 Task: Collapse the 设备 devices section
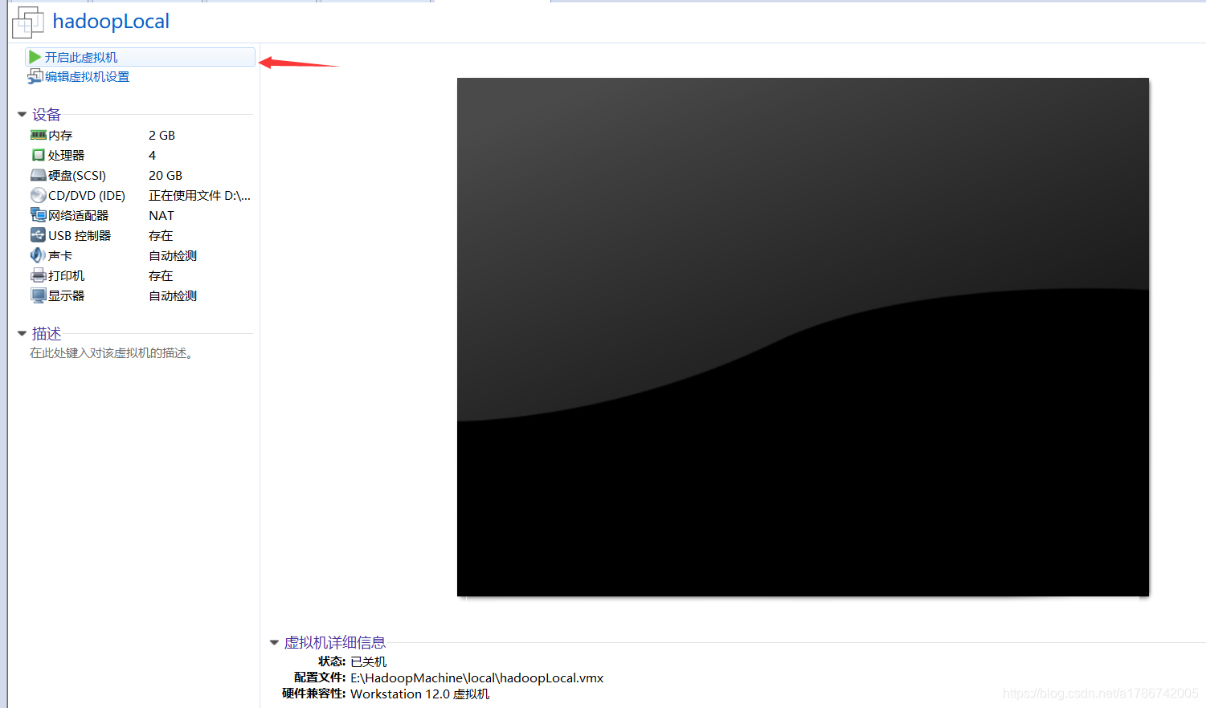22,115
